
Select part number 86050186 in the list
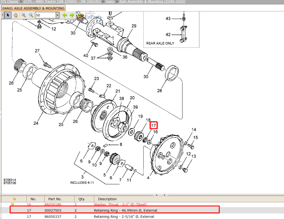(x=53, y=204)
